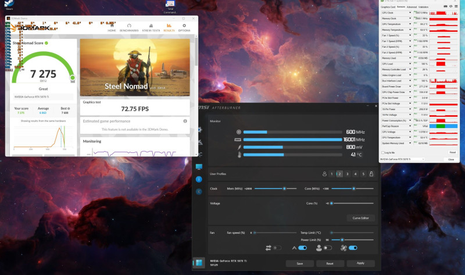The image size is (465, 275).
Task: Open 3DMark RESULTS icon
Action: tap(169, 26)
